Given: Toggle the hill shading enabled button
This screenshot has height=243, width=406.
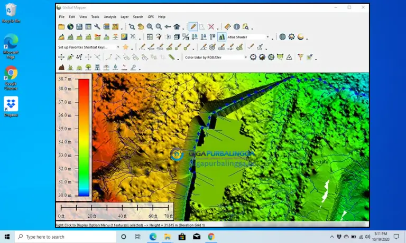Looking at the screenshot, I should coord(222,37).
